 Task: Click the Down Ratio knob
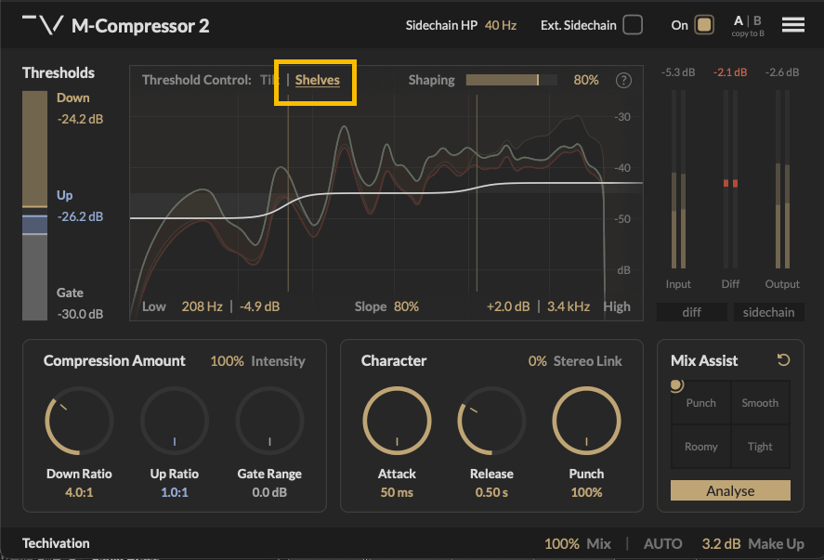click(x=79, y=421)
